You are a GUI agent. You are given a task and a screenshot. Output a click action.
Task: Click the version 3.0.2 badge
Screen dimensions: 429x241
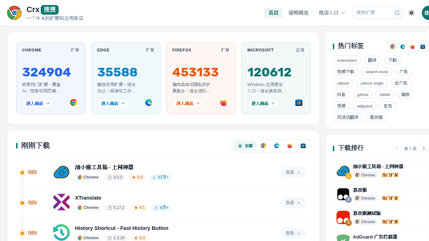click(115, 177)
